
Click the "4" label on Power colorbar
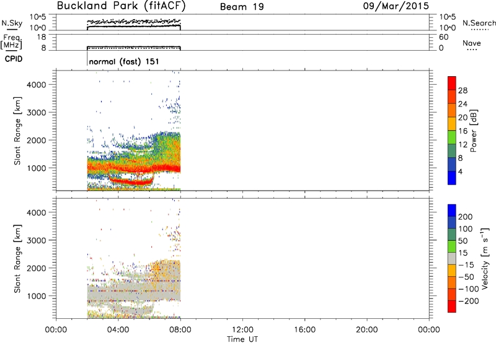(x=460, y=171)
